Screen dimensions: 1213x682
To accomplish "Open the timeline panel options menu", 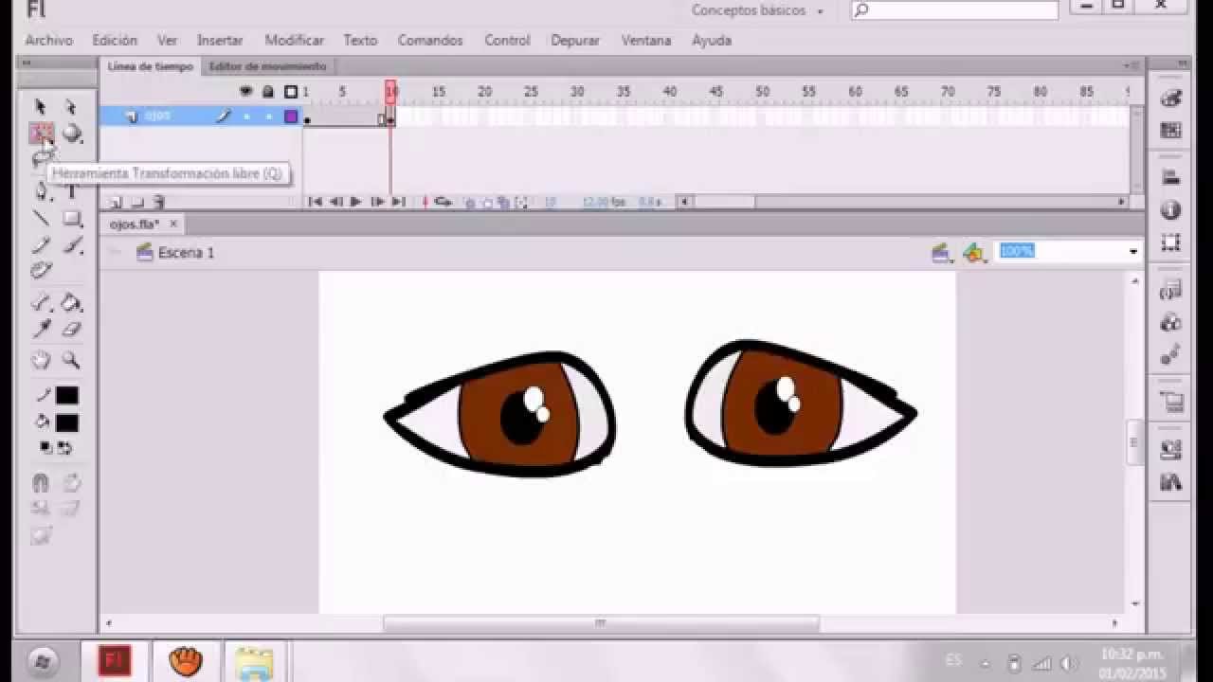I will [1132, 66].
